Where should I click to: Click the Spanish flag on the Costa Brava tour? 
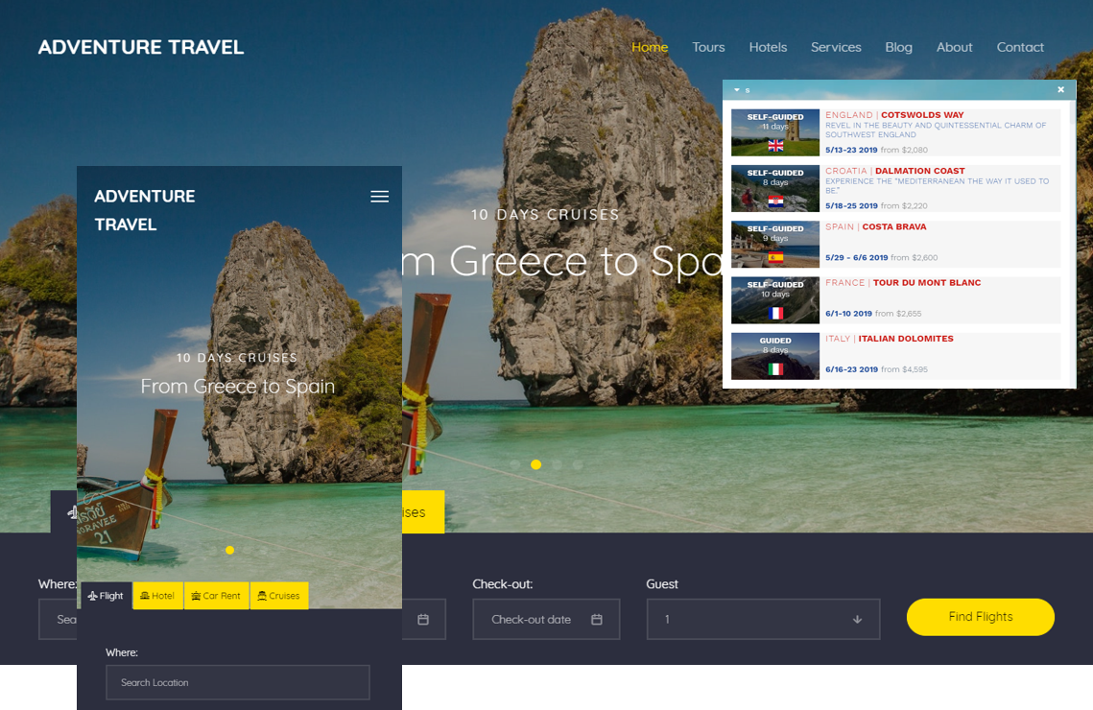click(x=774, y=257)
